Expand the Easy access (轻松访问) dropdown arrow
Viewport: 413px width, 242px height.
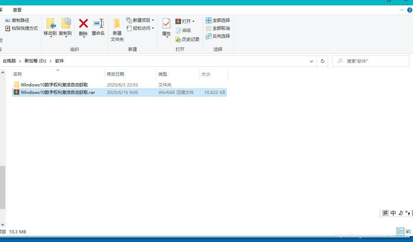(153, 28)
